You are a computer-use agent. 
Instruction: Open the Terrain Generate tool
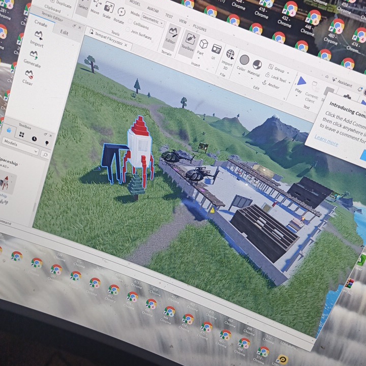pos(33,59)
